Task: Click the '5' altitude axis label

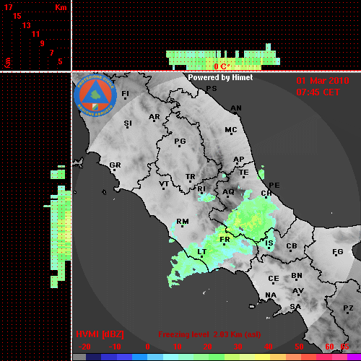Action: [x=60, y=61]
